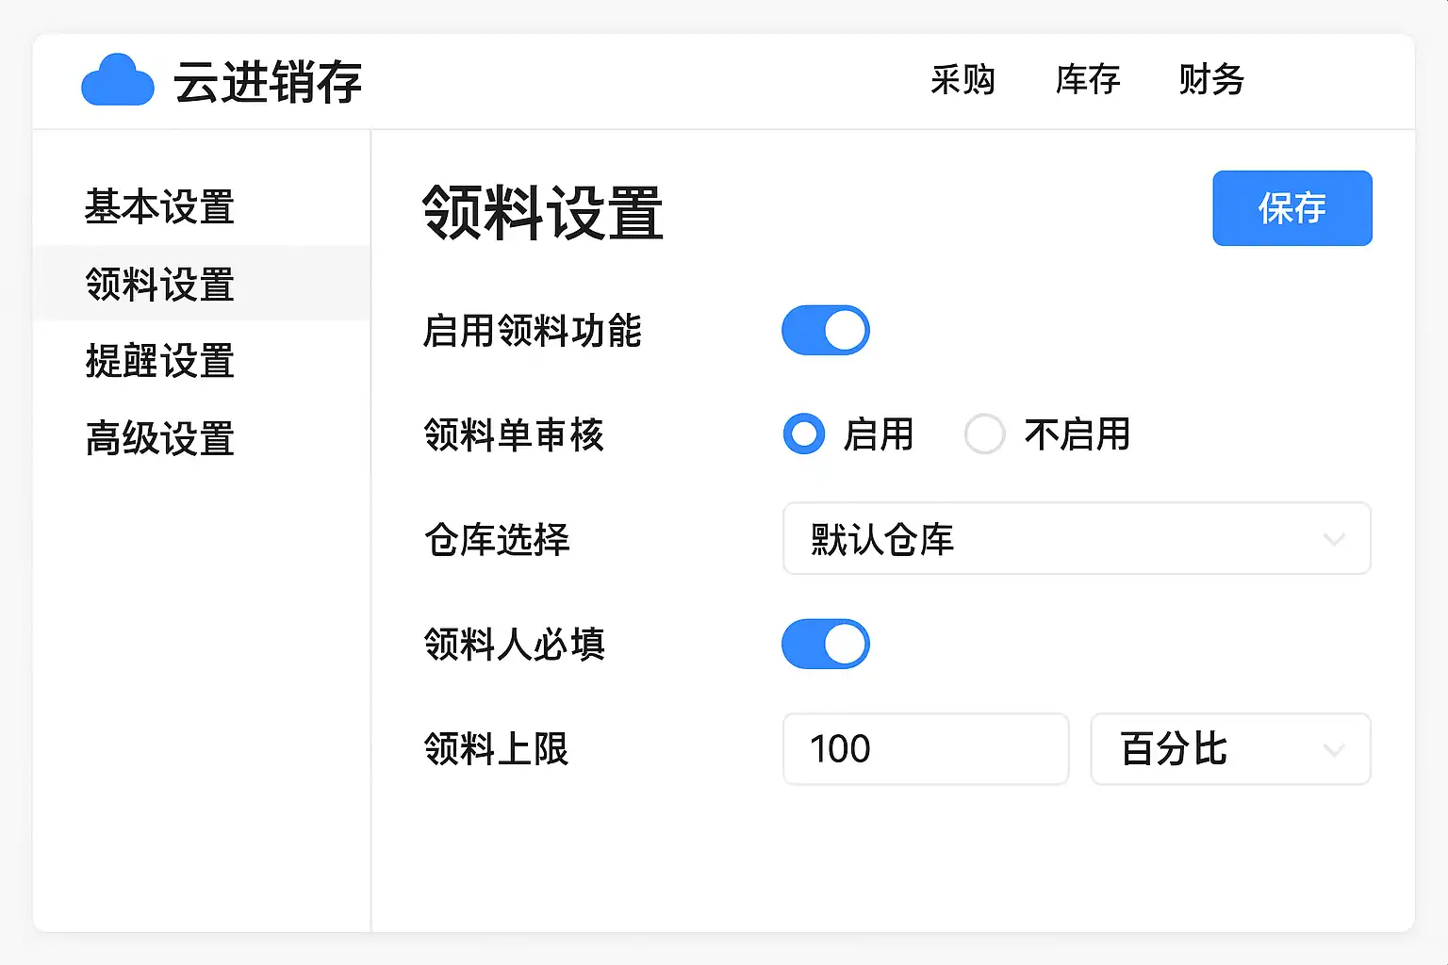The height and width of the screenshot is (965, 1448).
Task: Click the 云进销存 app title
Action: point(268,82)
